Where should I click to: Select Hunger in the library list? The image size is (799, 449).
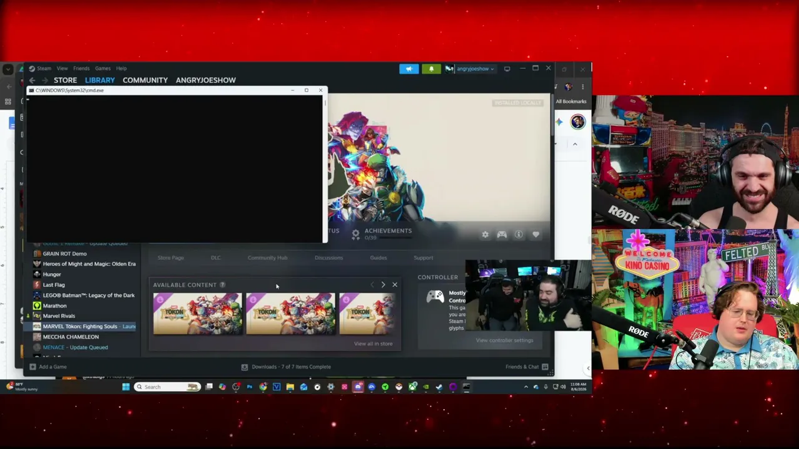tap(52, 274)
